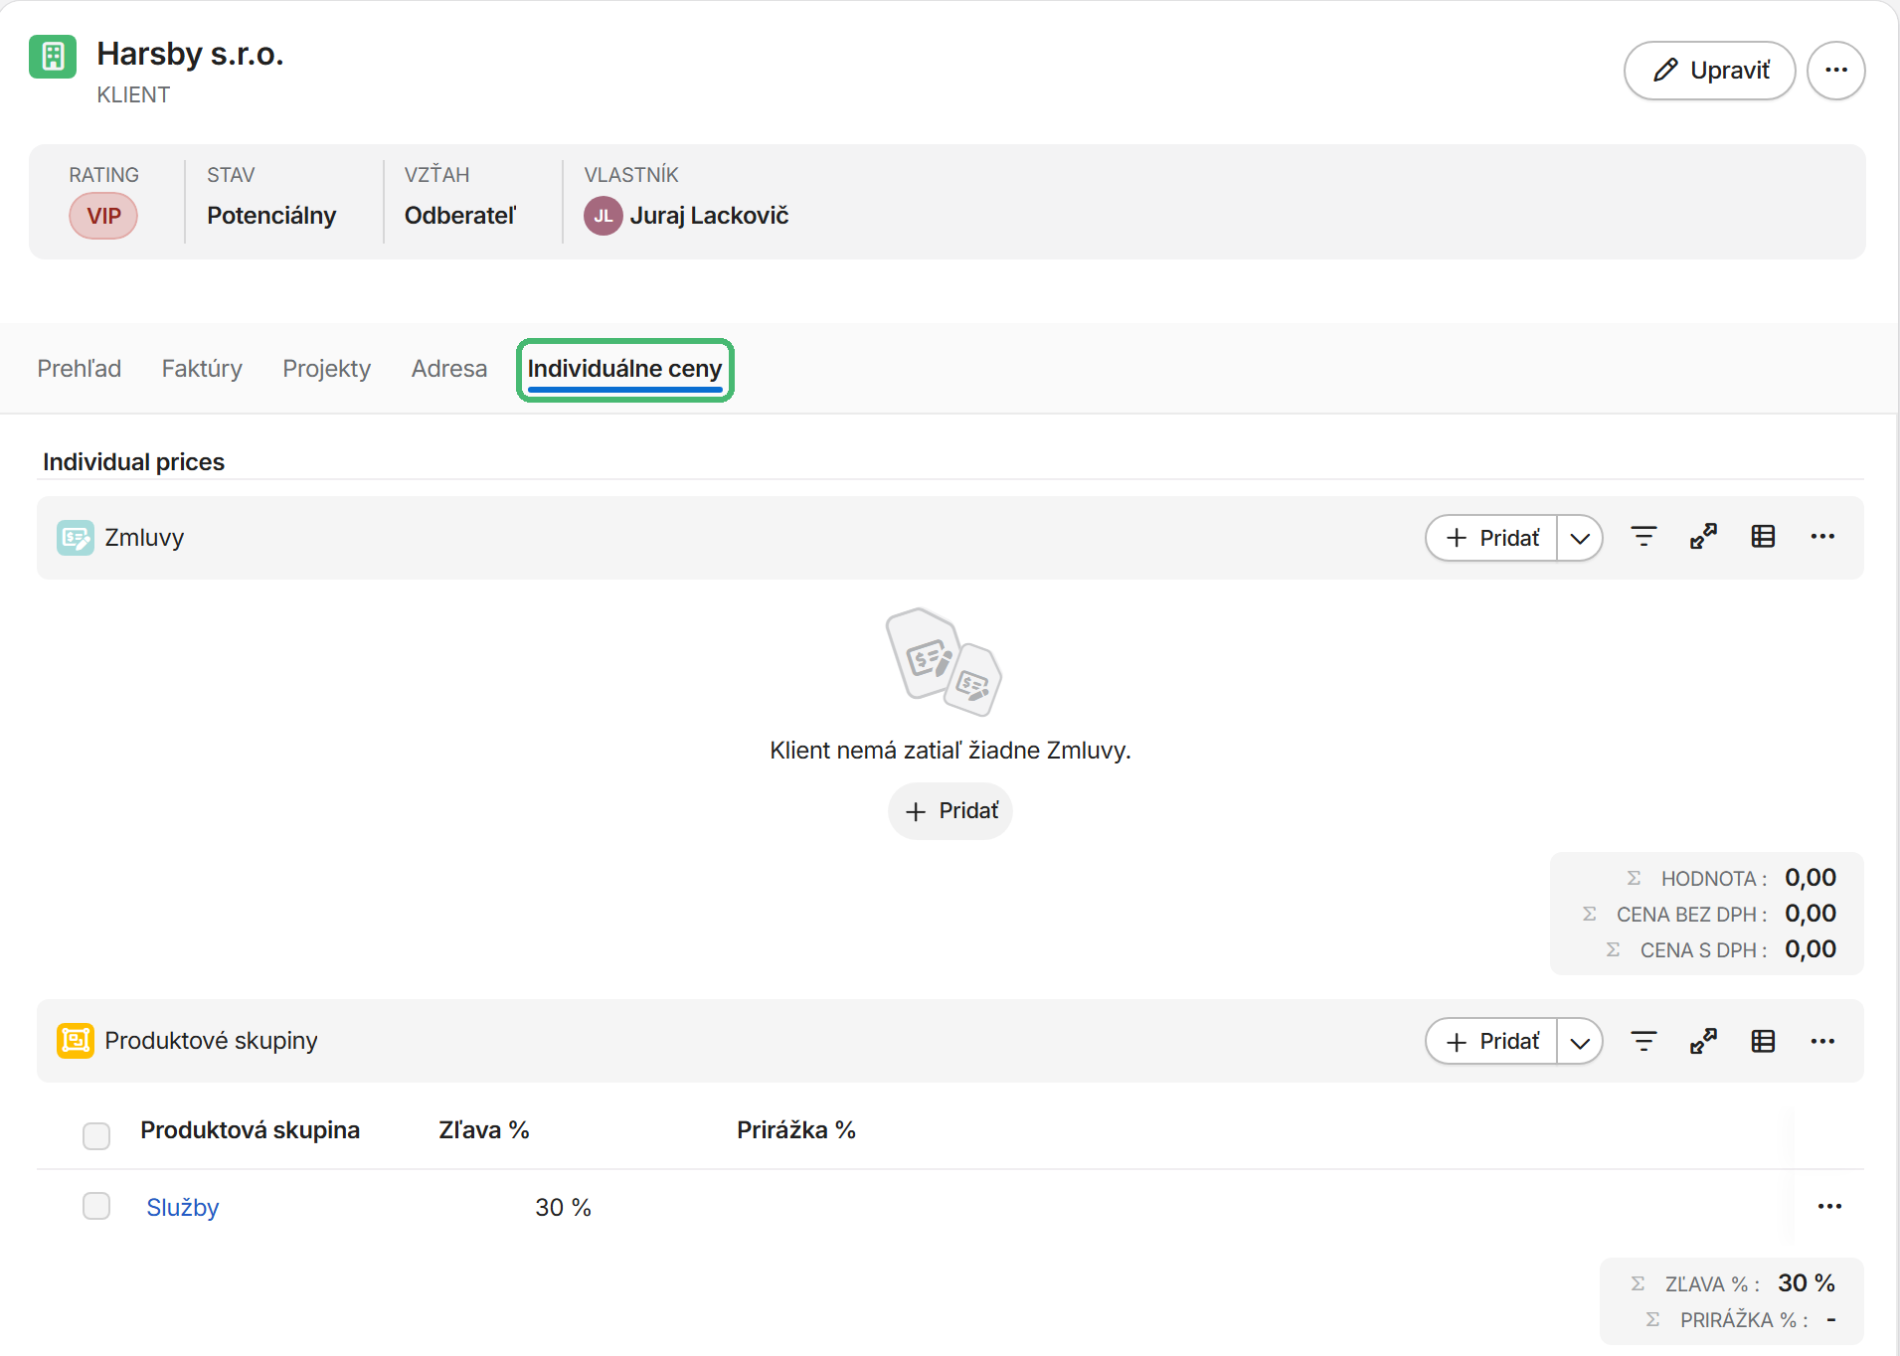
Task: Switch to the Faktúry tab
Action: (202, 369)
